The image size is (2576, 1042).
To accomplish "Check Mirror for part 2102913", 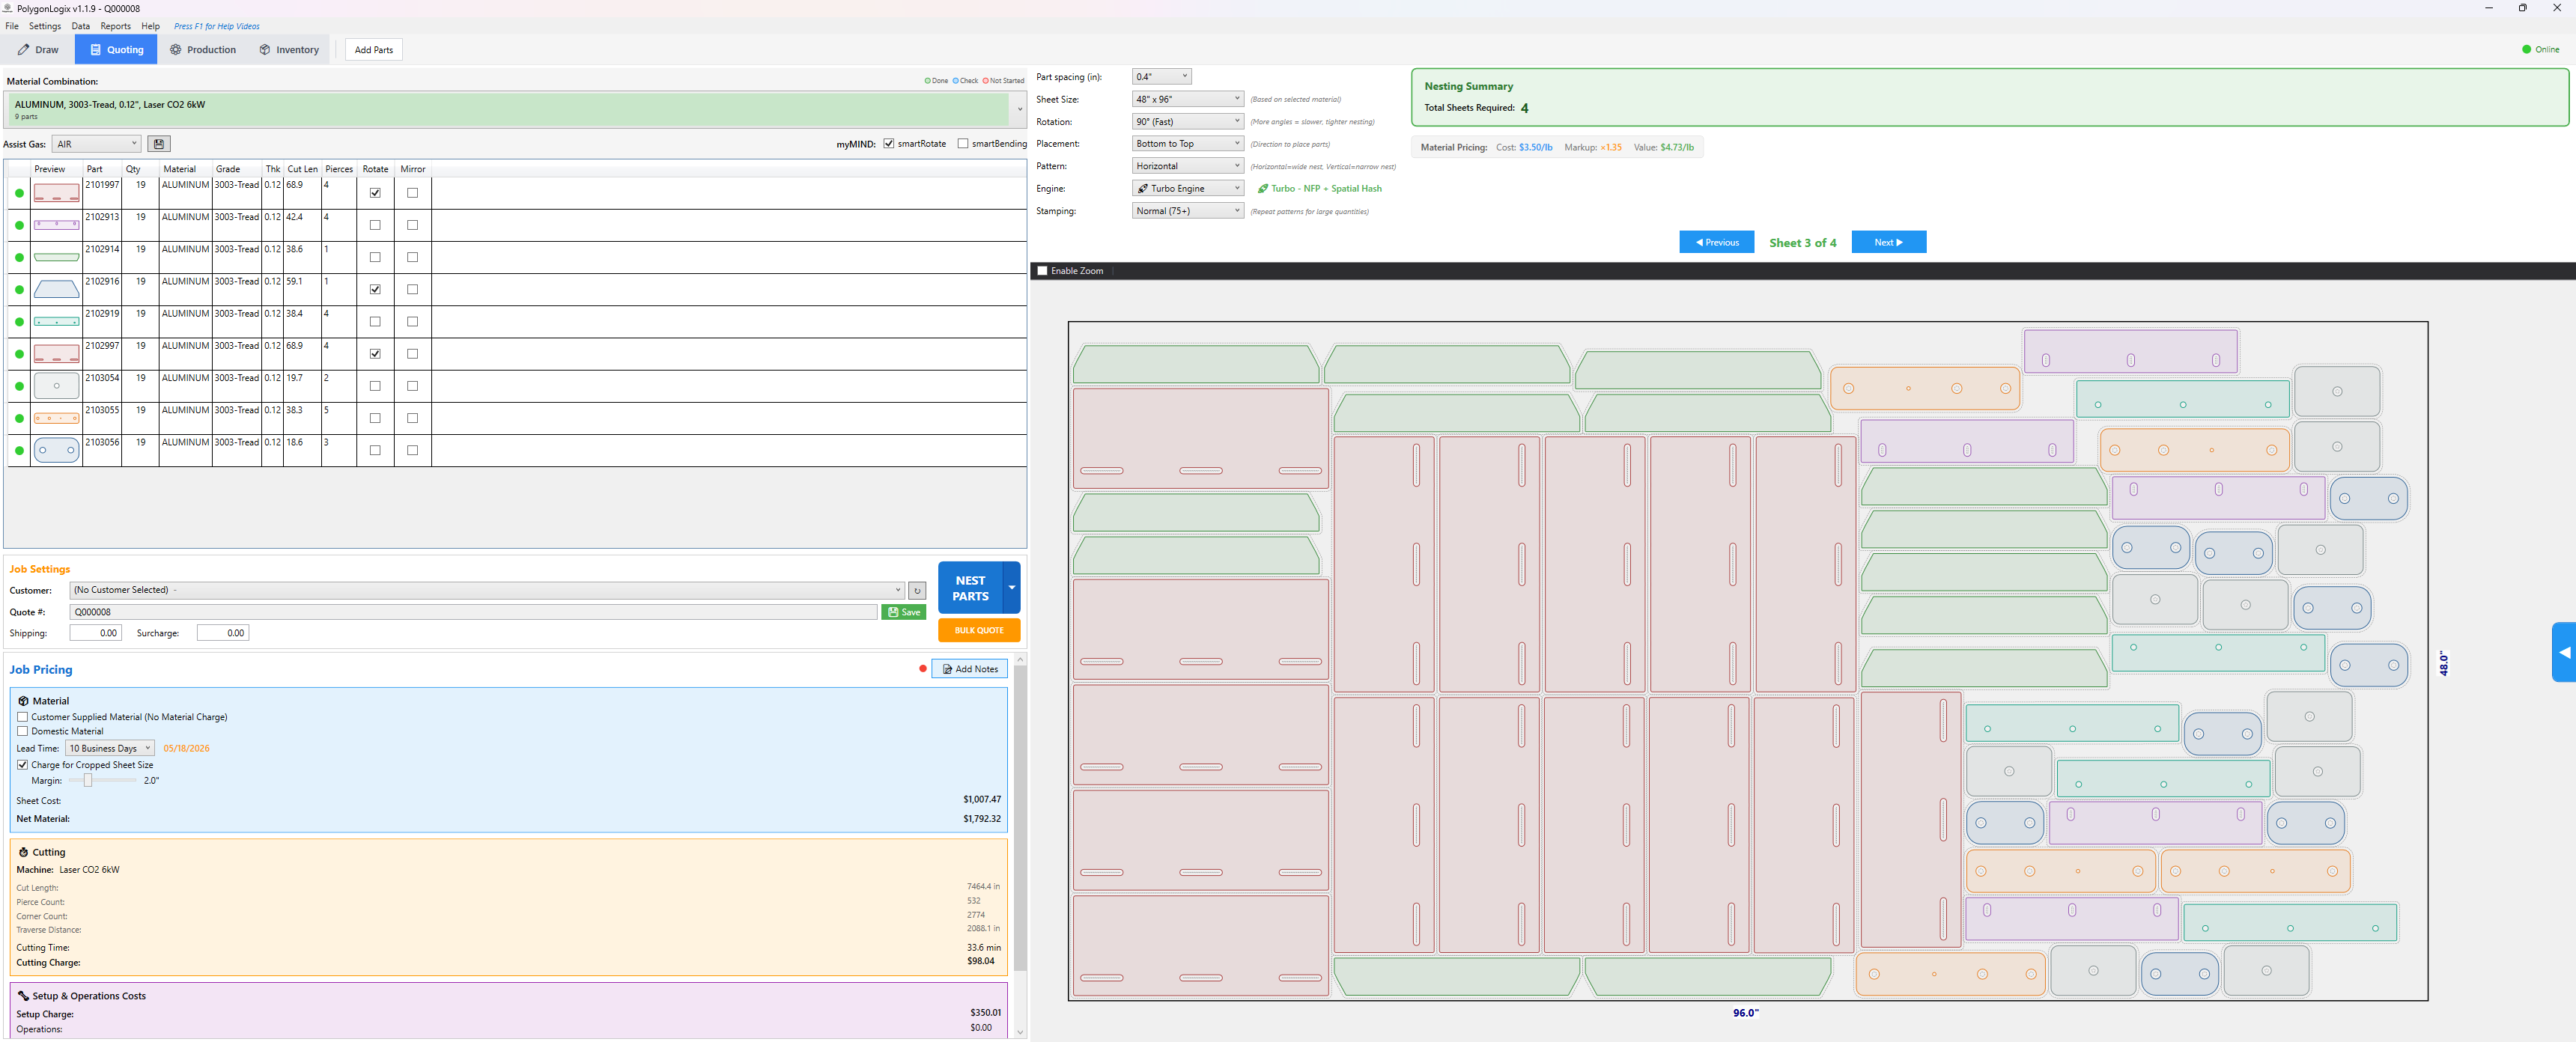I will [412, 225].
